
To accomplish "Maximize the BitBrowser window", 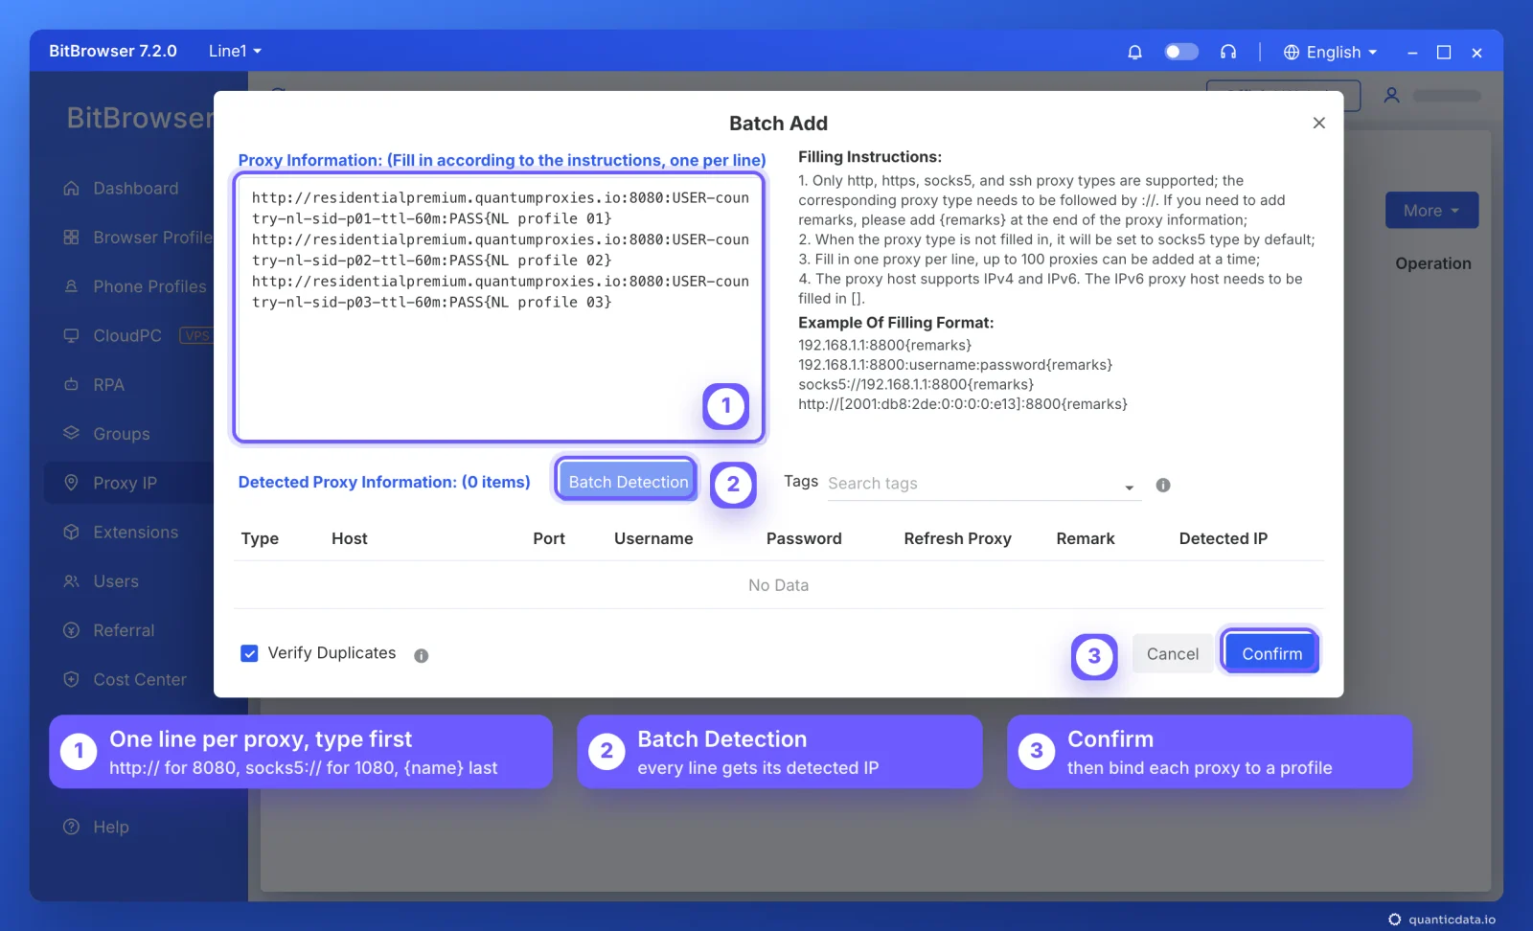I will [1444, 53].
